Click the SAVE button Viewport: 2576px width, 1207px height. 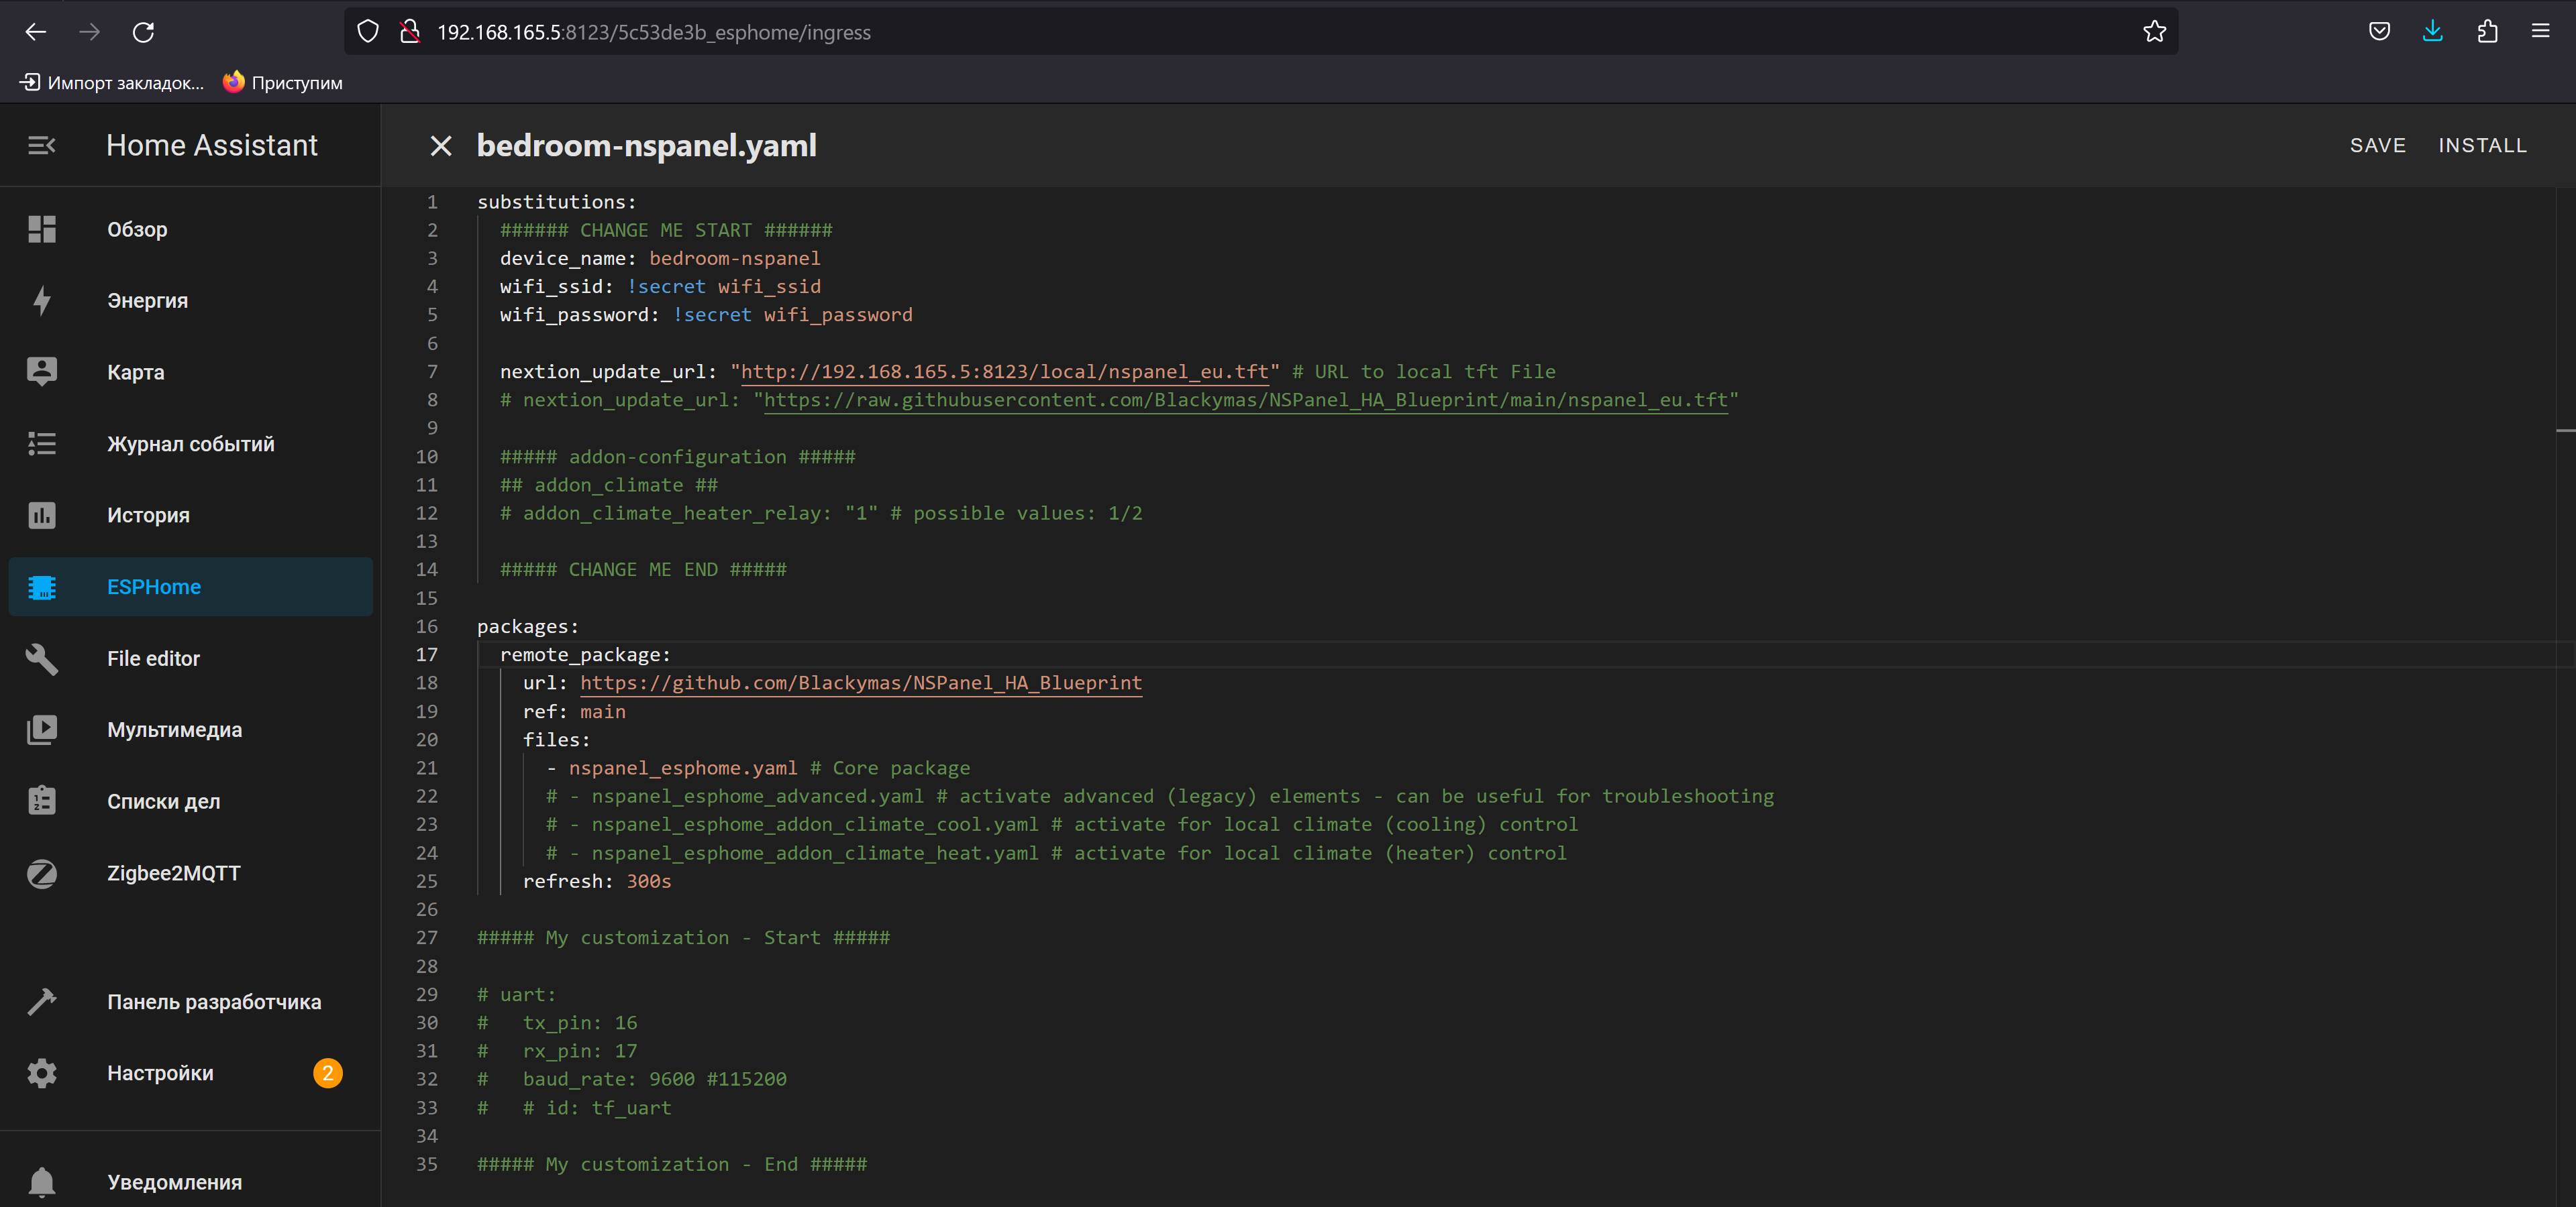[x=2377, y=146]
